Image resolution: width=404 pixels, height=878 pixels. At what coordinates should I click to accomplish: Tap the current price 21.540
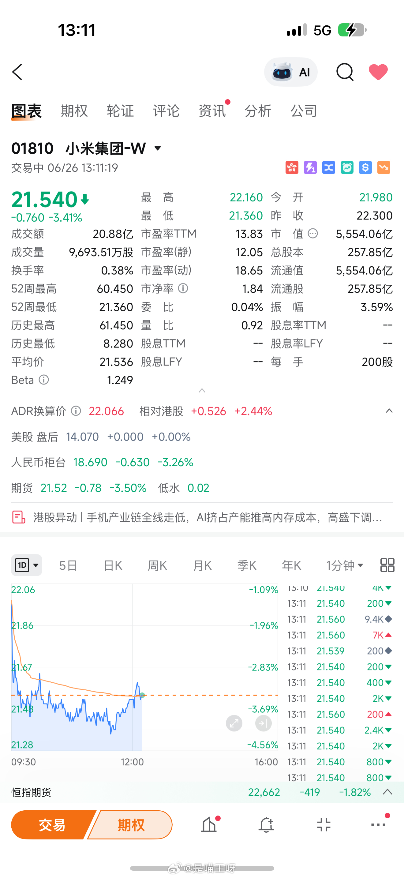tap(45, 199)
